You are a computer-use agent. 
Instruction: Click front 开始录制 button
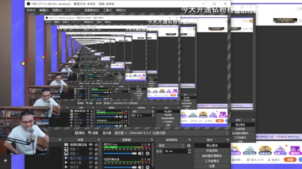click(212, 151)
